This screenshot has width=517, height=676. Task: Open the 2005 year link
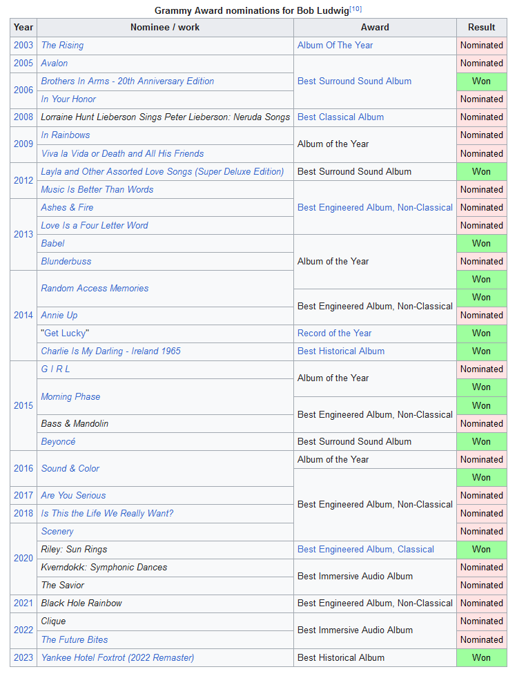point(23,64)
